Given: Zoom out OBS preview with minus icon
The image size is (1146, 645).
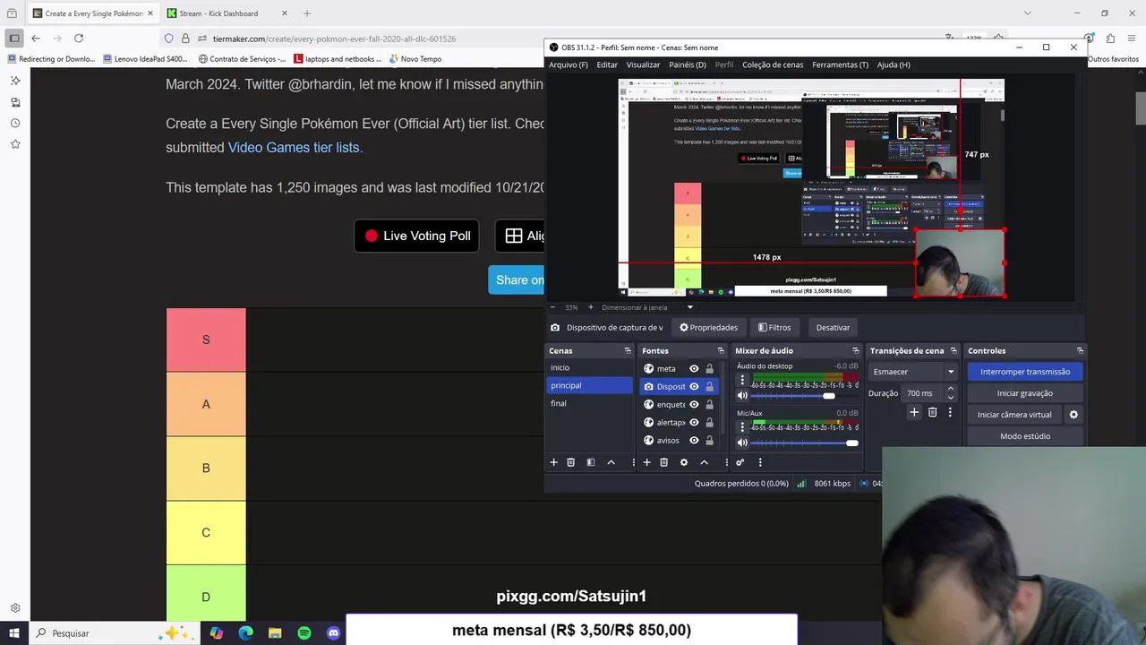Looking at the screenshot, I should pos(552,307).
